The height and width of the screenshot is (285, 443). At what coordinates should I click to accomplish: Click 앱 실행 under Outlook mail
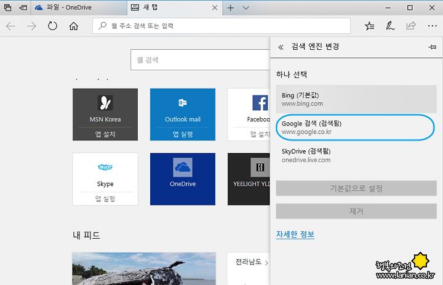click(x=183, y=134)
